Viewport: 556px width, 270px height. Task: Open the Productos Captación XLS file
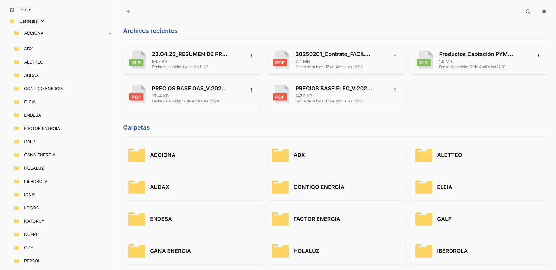[475, 54]
